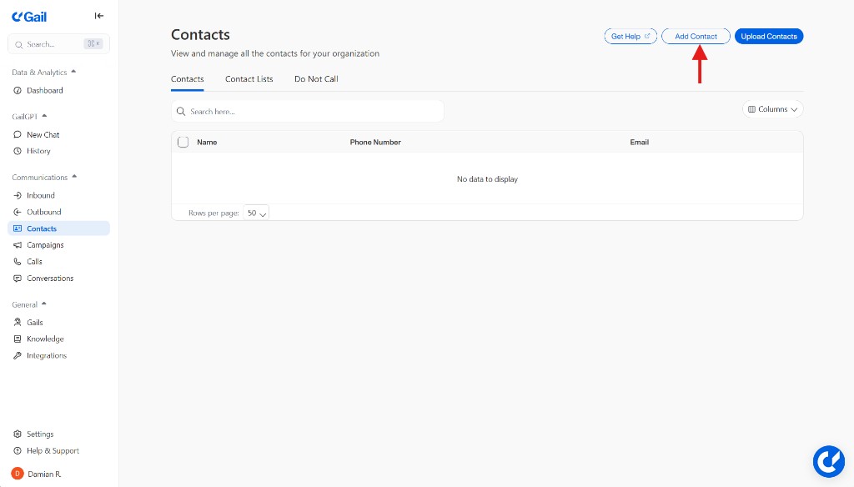Click the Add Contact button

click(696, 36)
